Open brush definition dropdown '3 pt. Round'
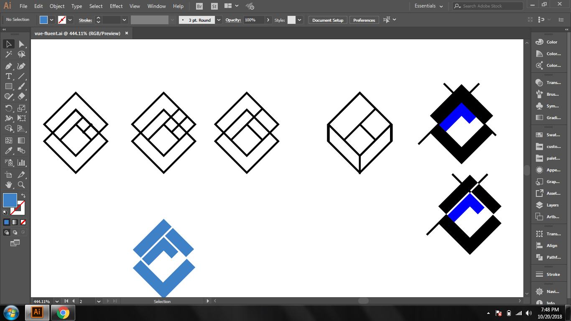 (x=219, y=20)
